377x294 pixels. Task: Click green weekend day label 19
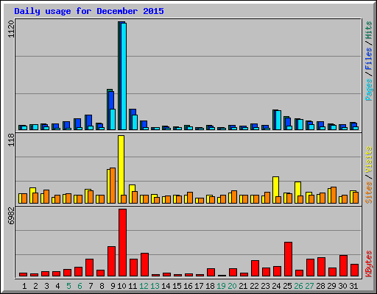[221, 286]
